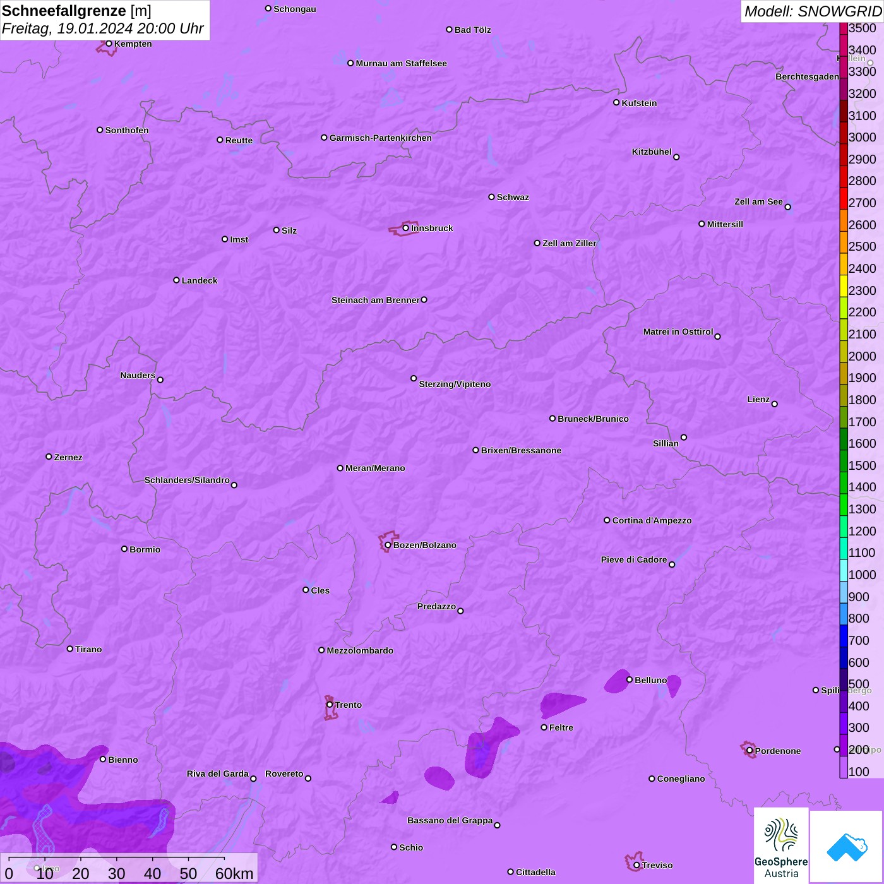884x884 pixels.
Task: Click the Tirano city marker dot
Action: [70, 648]
